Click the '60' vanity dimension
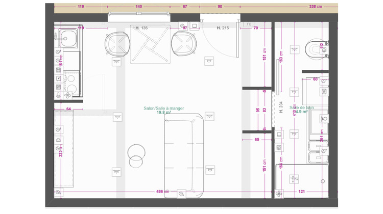The height and width of the screenshot is (214, 383). tap(316, 79)
